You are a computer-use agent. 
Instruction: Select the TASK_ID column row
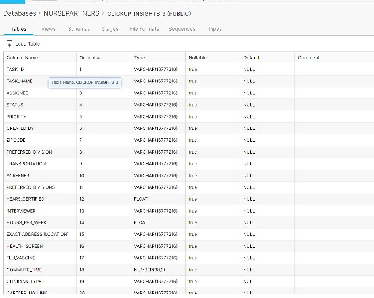click(15, 69)
